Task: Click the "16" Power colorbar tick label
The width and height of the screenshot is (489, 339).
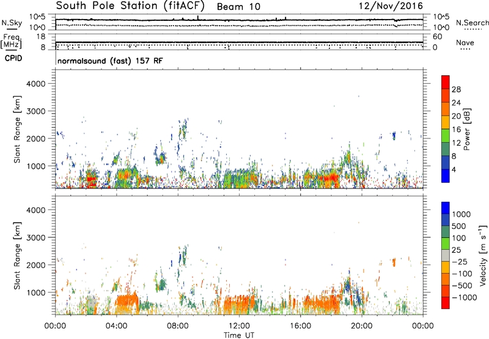Action: click(x=456, y=129)
